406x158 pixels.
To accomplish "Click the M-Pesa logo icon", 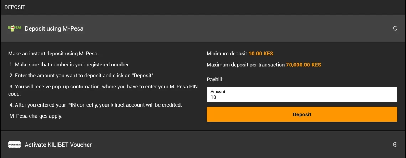I will [x=15, y=28].
